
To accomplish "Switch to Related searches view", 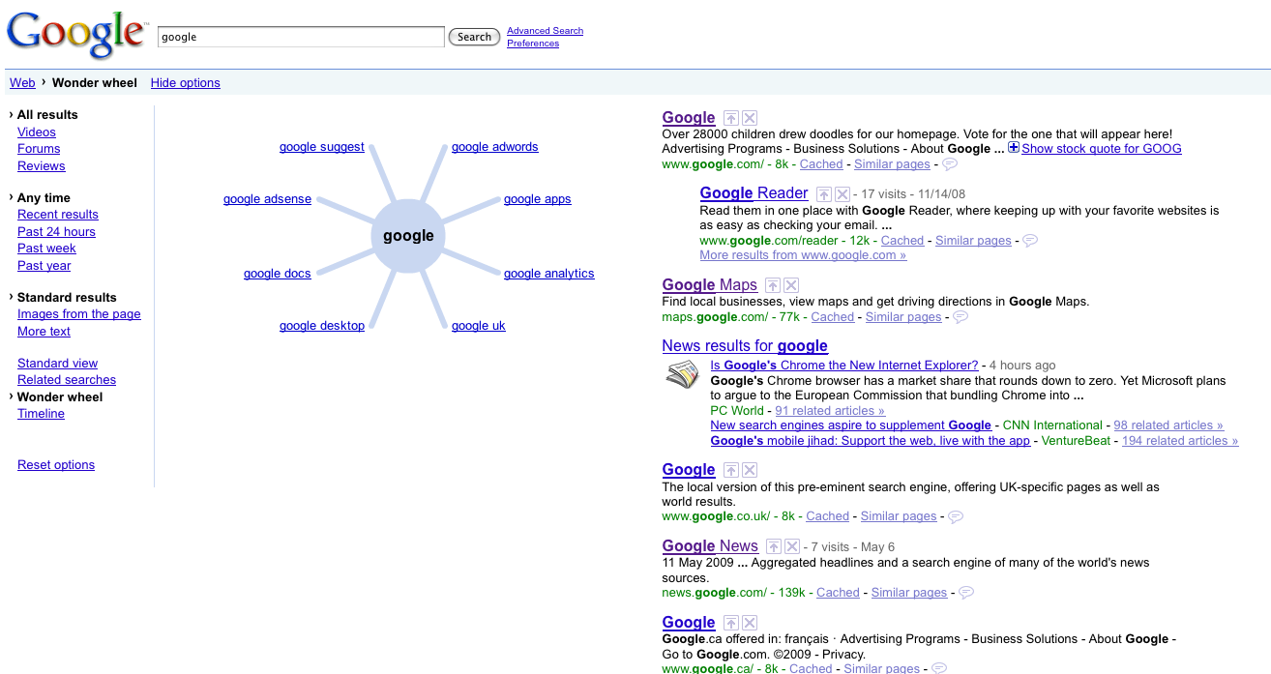I will [67, 380].
